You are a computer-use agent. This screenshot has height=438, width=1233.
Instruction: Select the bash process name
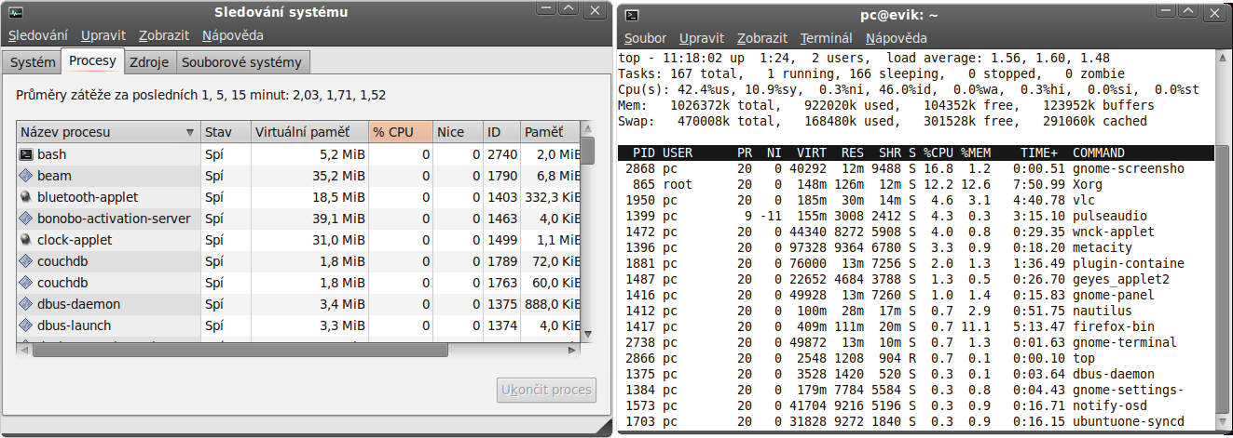tap(52, 154)
